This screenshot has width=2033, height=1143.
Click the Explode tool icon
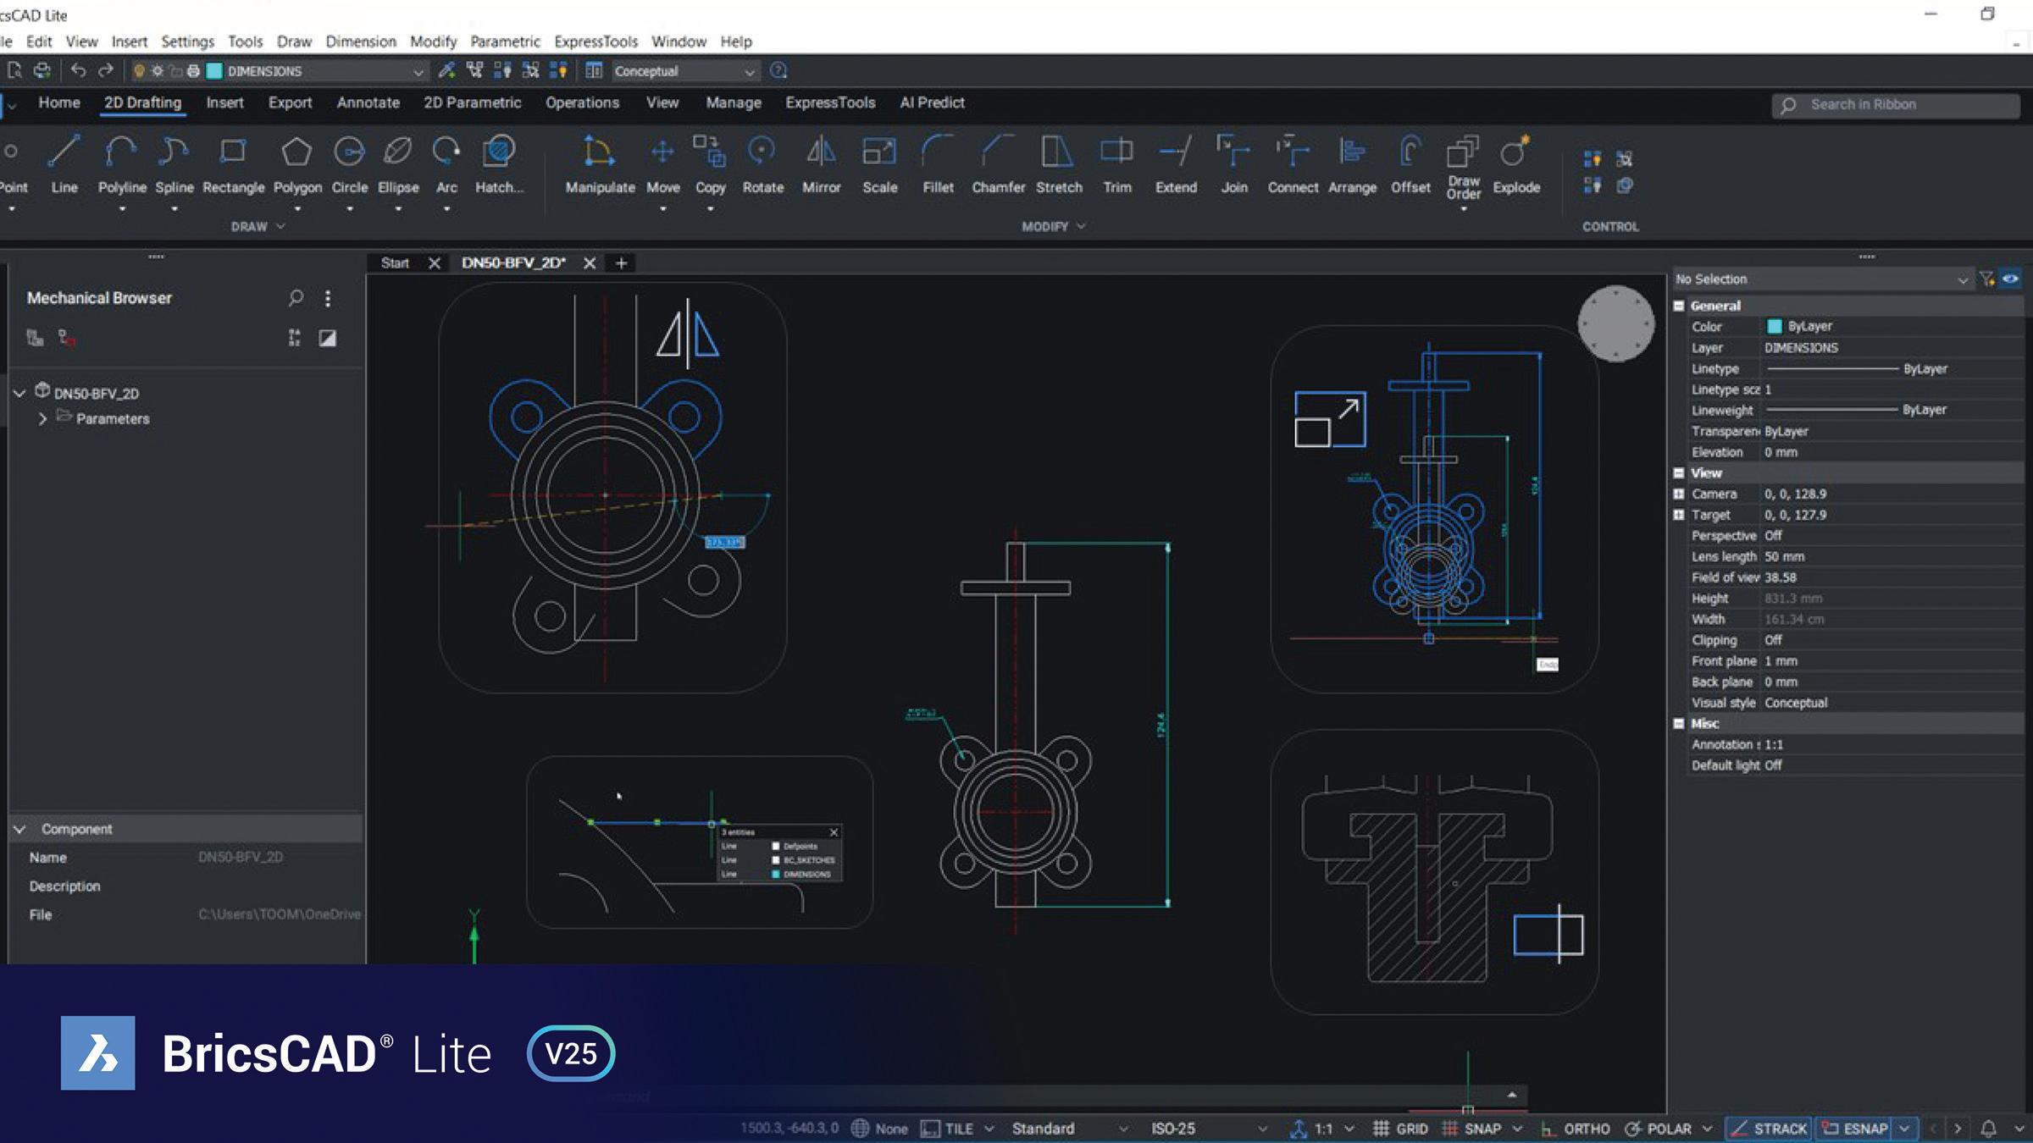pyautogui.click(x=1515, y=152)
